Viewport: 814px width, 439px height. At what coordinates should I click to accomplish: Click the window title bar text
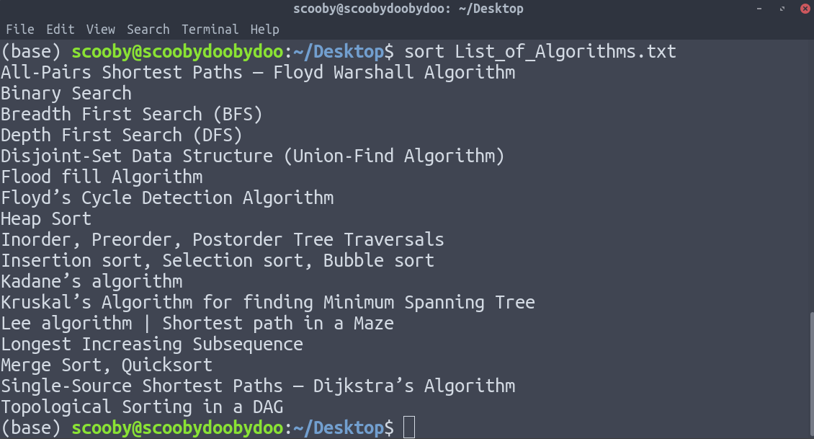(x=408, y=9)
